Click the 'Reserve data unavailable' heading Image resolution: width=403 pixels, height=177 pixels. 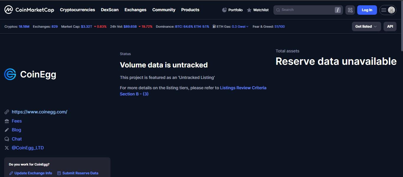pos(336,61)
